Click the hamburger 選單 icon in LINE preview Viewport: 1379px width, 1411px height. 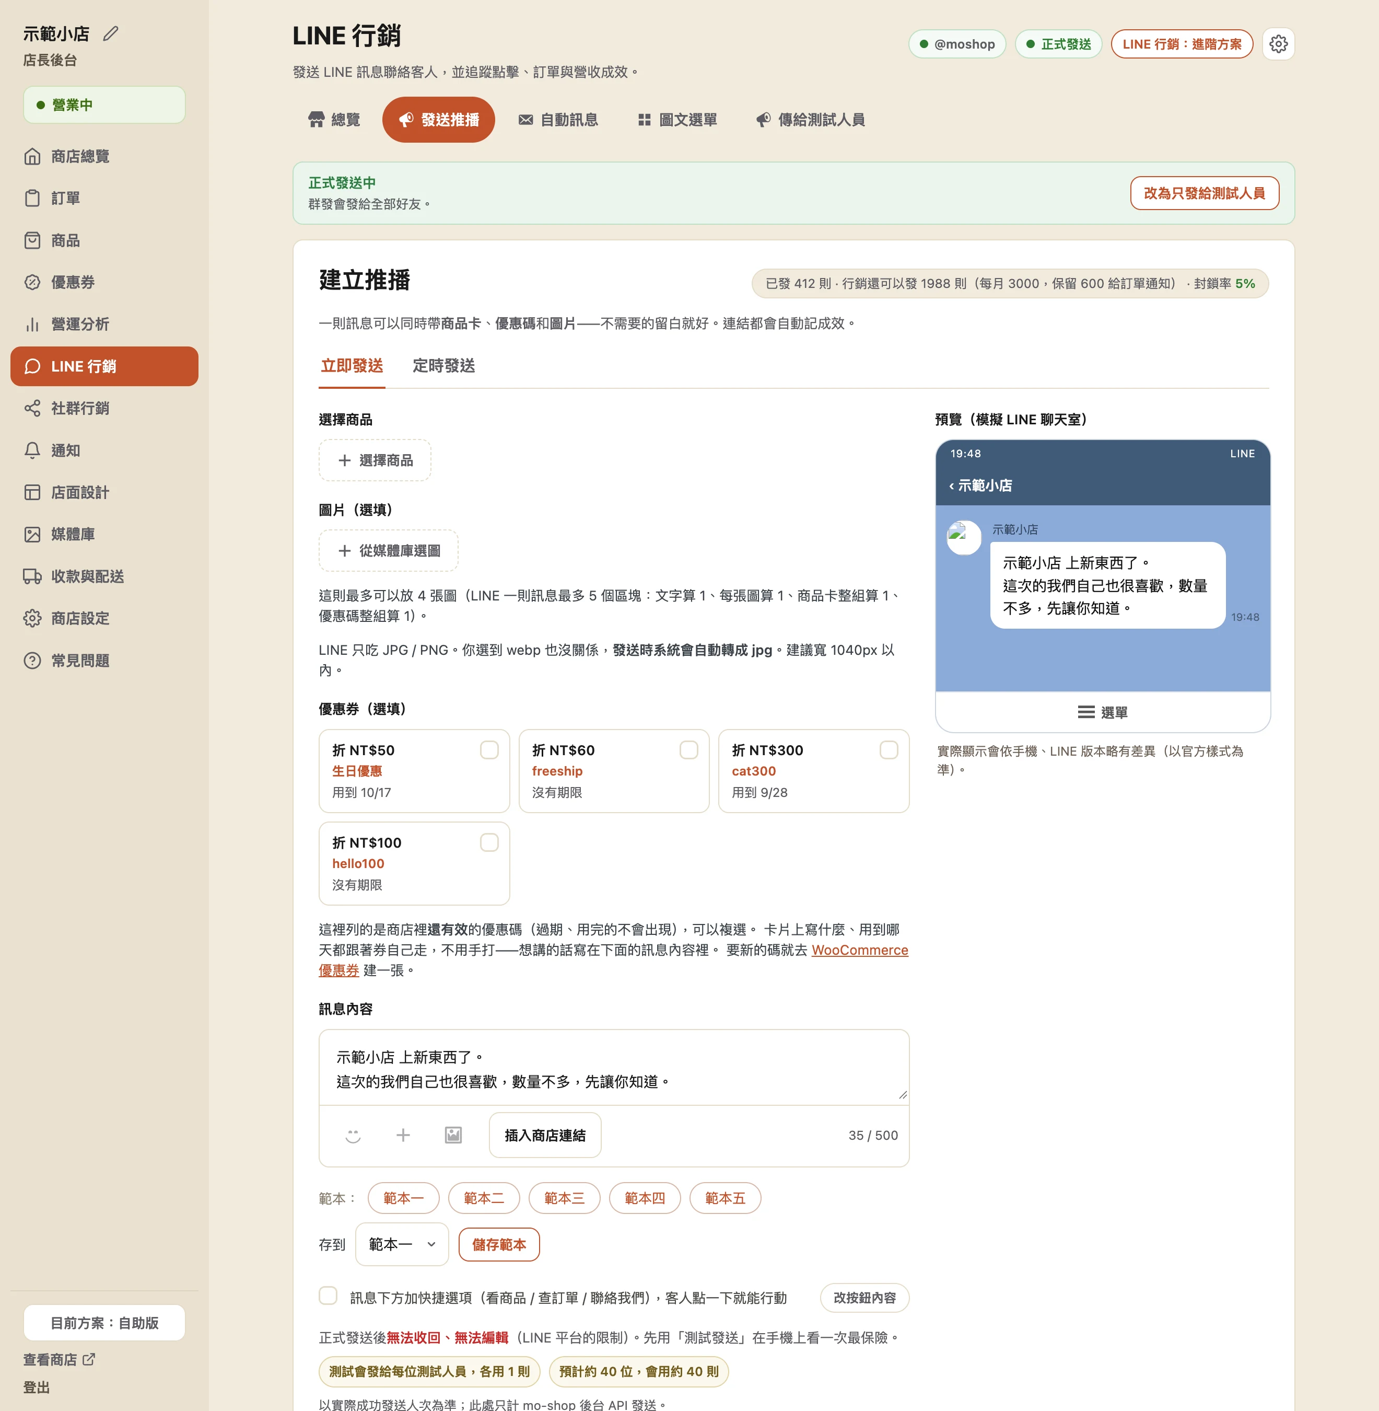[1085, 712]
